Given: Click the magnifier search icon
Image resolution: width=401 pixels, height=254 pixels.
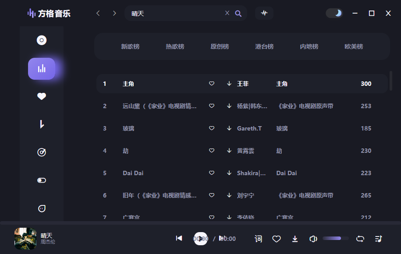Looking at the screenshot, I should [238, 13].
